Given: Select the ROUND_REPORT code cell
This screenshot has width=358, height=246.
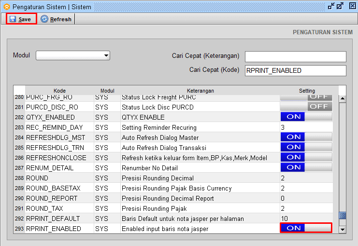Looking at the screenshot, I should (59, 198).
